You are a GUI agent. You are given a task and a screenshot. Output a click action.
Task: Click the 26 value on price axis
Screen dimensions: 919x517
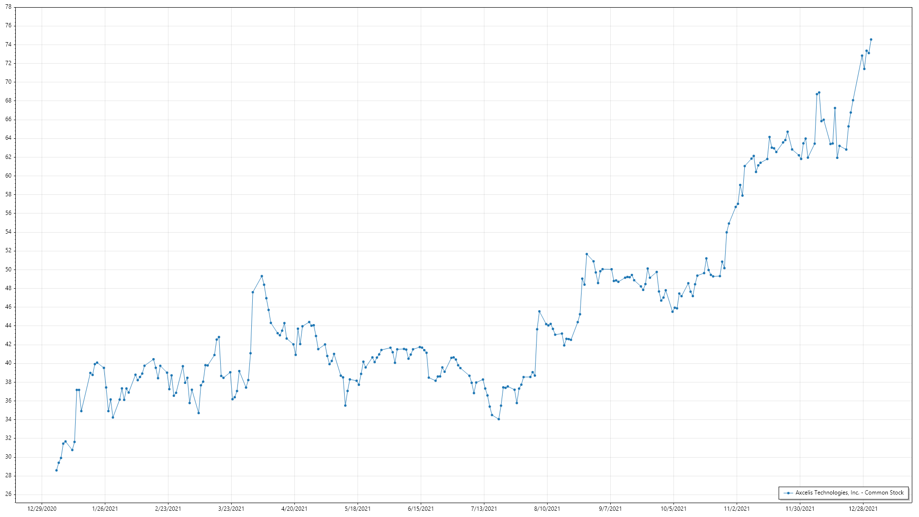(8, 494)
